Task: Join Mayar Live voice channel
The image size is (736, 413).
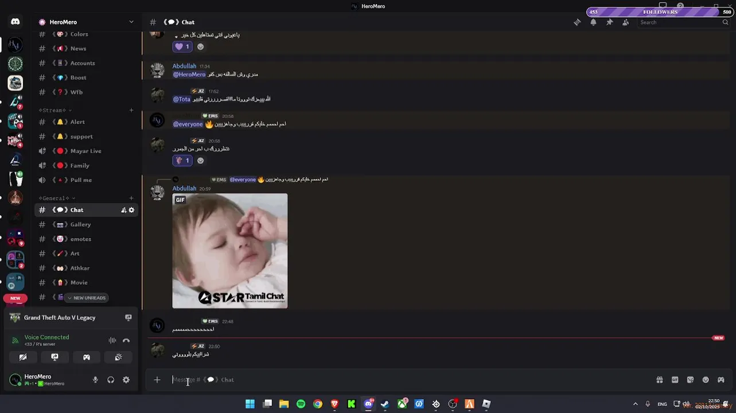Action: pyautogui.click(x=86, y=151)
